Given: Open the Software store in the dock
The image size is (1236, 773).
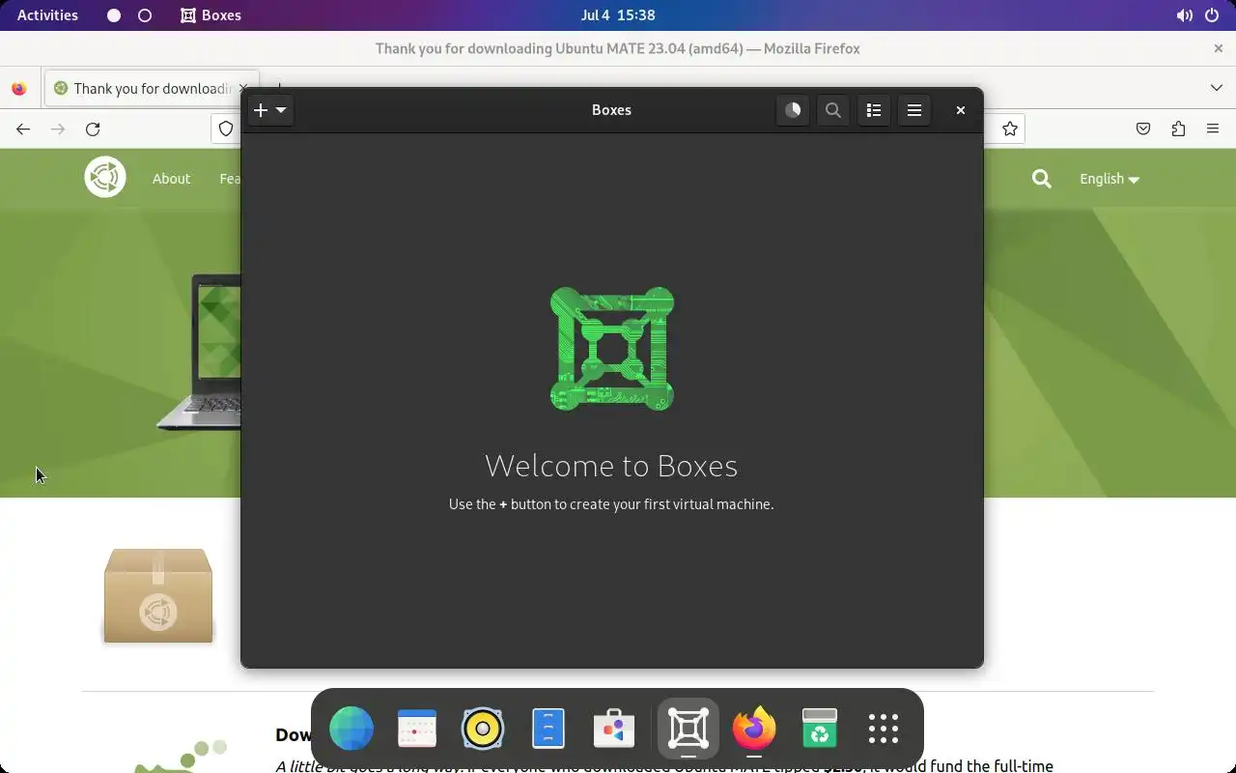Looking at the screenshot, I should (x=614, y=729).
